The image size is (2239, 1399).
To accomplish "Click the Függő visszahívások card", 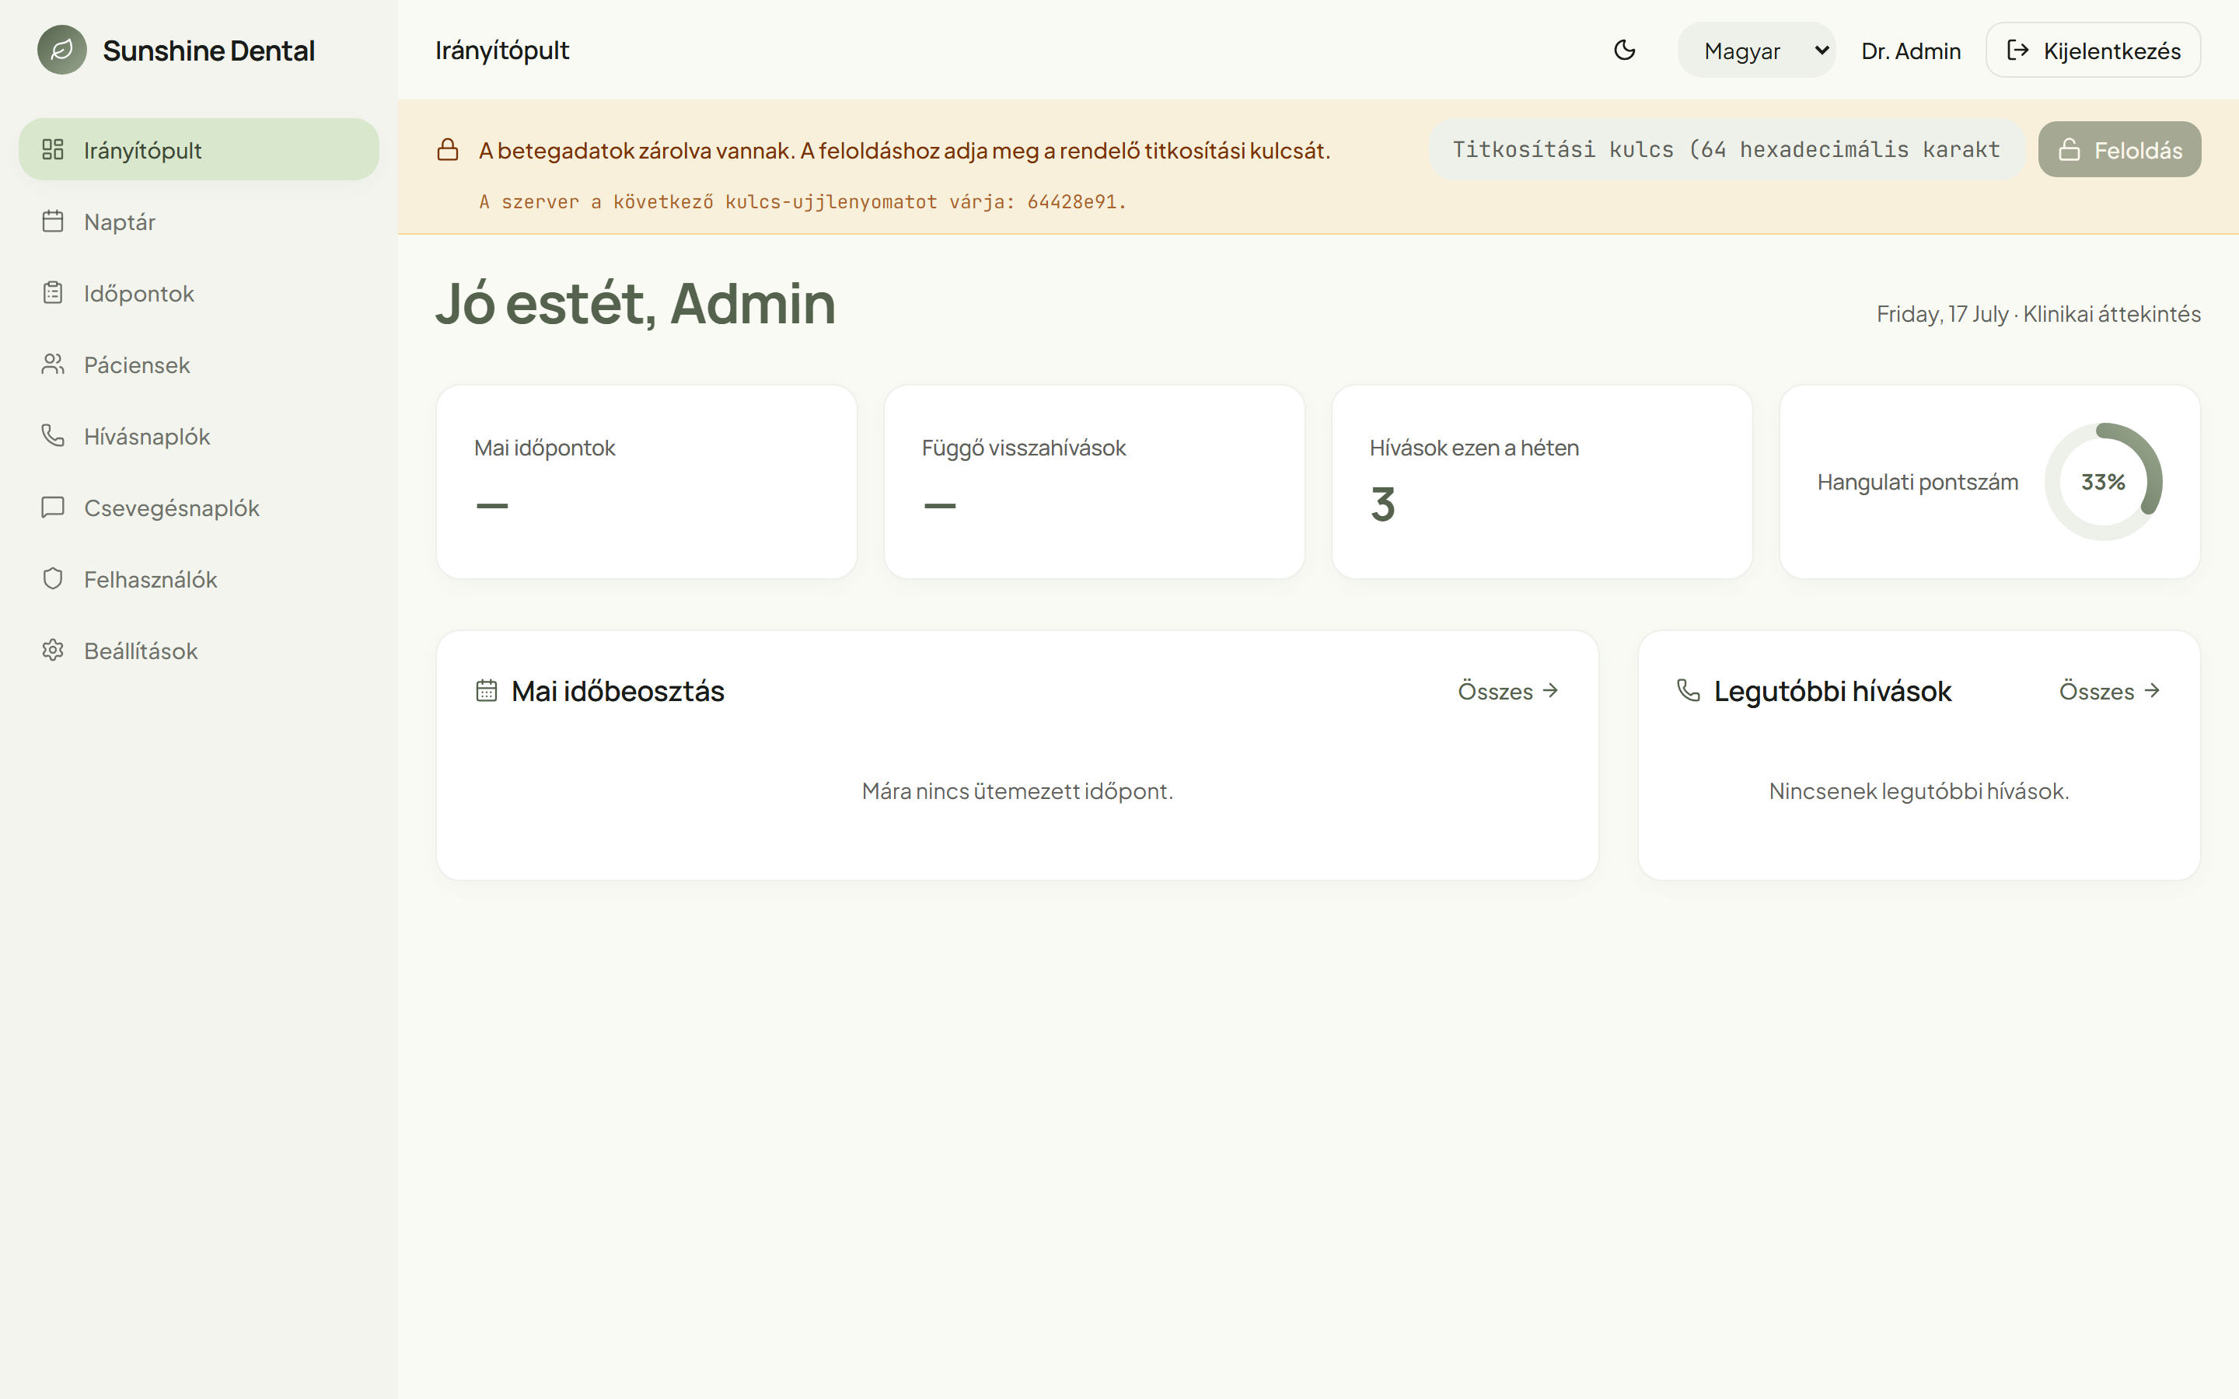I will (1095, 482).
